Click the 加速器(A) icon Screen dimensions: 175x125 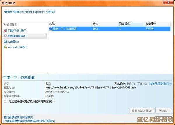click(x=5, y=41)
